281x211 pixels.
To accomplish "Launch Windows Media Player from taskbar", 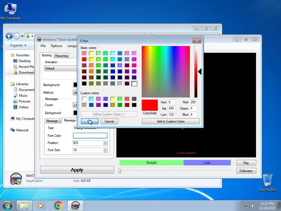I will (41, 206).
